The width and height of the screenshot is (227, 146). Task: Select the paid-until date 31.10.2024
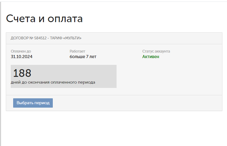tap(21, 57)
